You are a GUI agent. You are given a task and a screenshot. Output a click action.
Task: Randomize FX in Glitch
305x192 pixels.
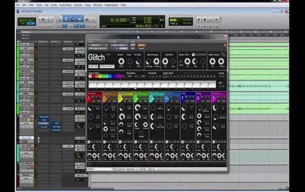136,76
